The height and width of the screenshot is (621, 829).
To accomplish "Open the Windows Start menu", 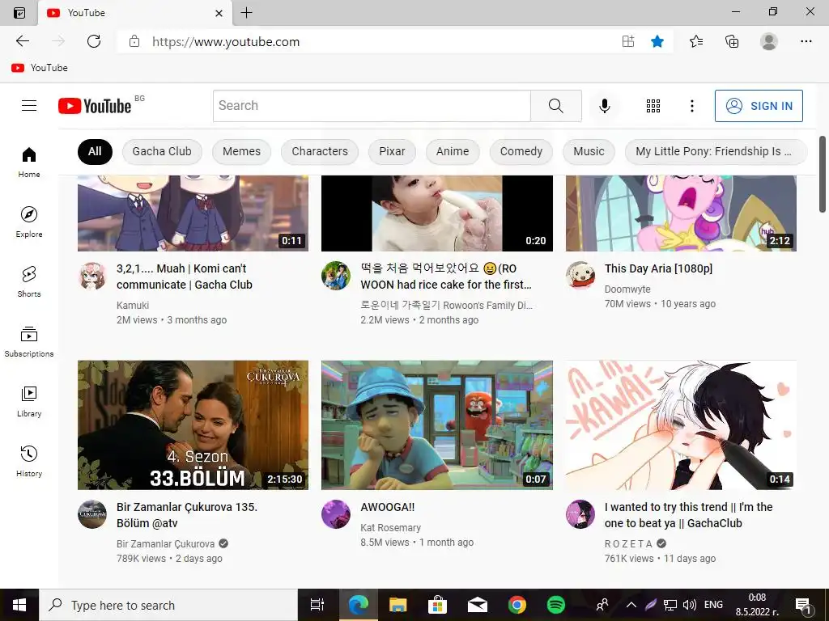I will pyautogui.click(x=19, y=605).
